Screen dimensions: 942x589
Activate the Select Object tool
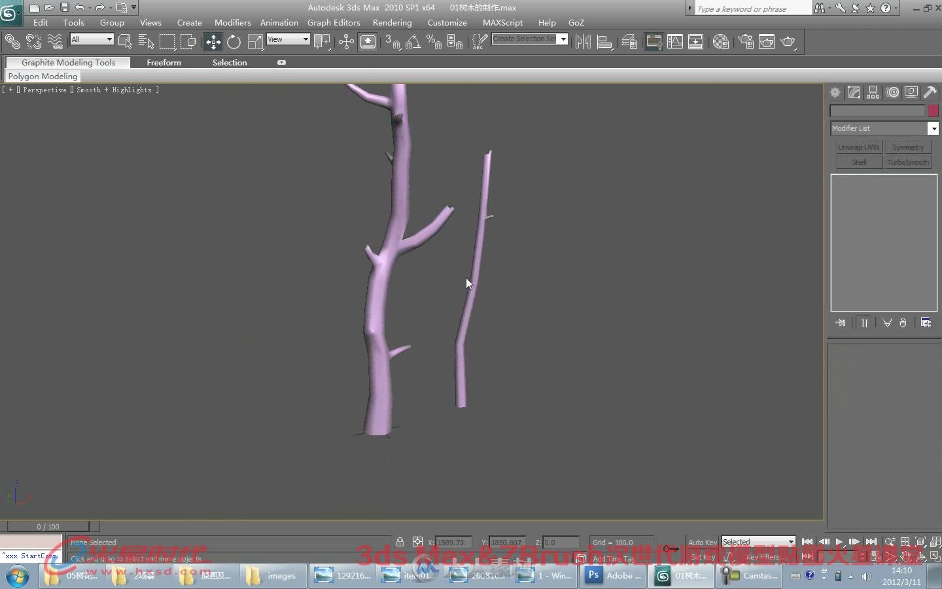click(x=125, y=42)
